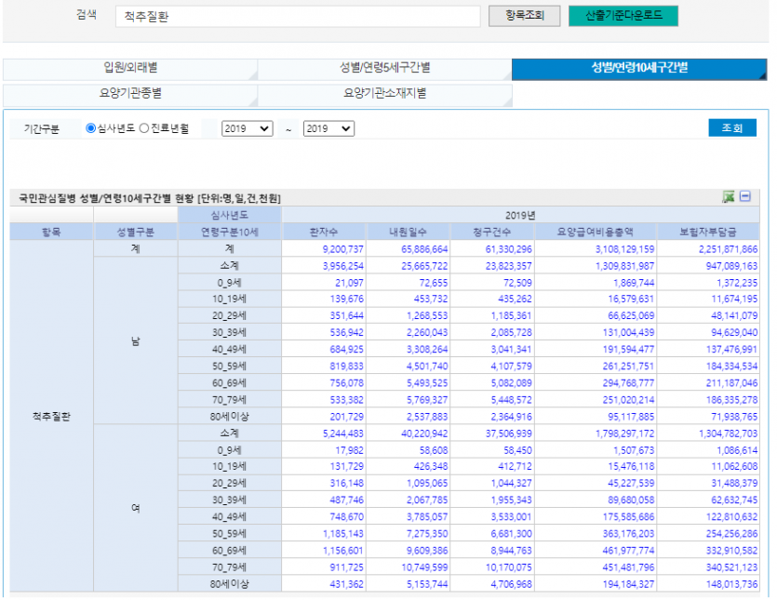Click the 항목조회 button

tap(524, 16)
